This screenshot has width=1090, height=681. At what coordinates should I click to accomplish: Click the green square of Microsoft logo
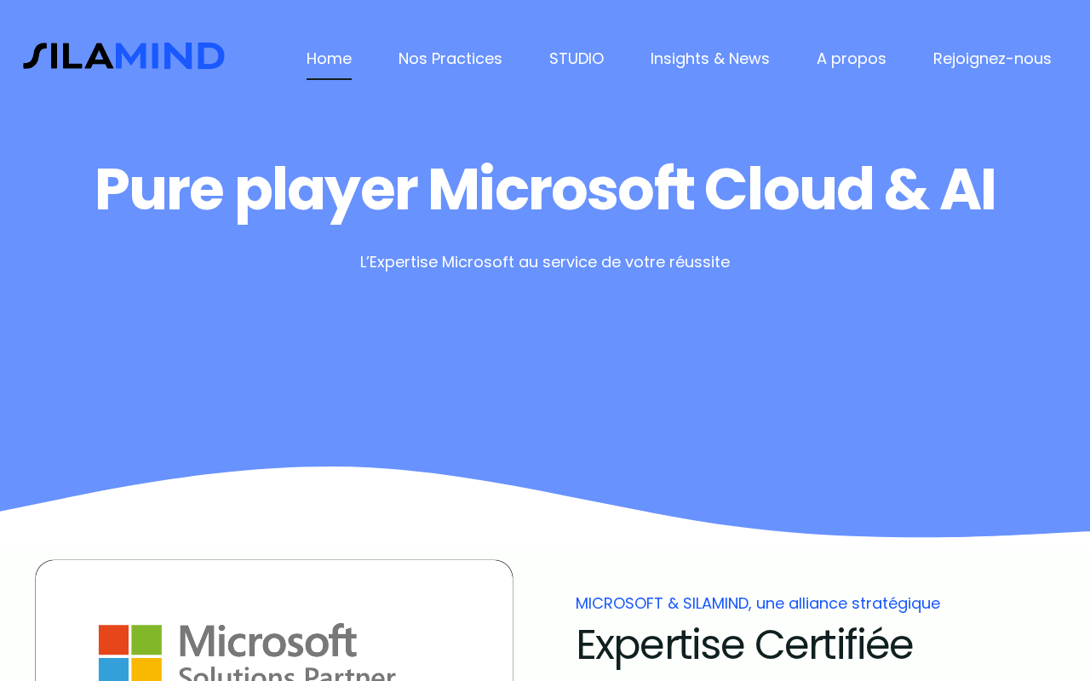pyautogui.click(x=146, y=639)
